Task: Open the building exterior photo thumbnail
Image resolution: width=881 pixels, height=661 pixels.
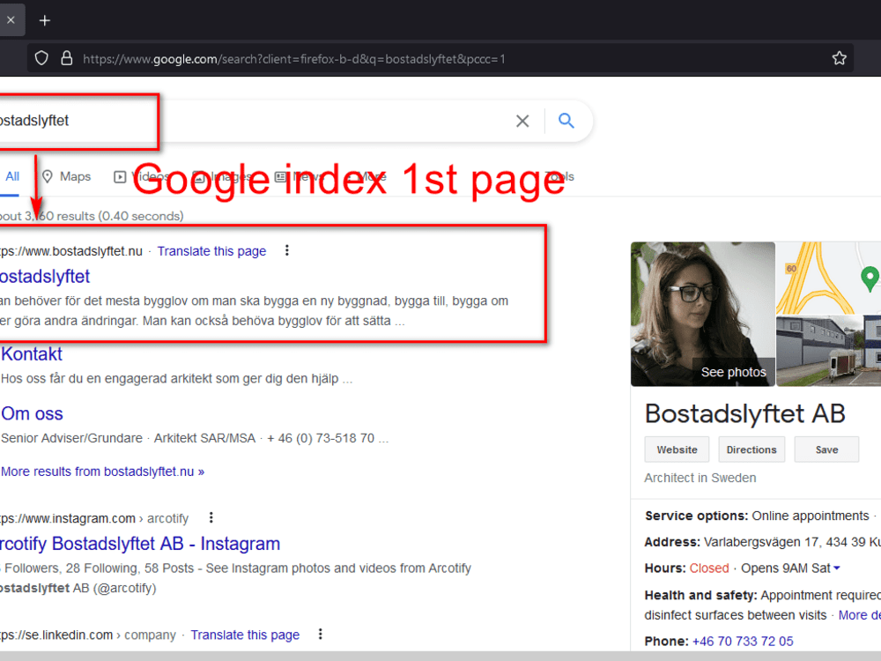Action: (828, 351)
